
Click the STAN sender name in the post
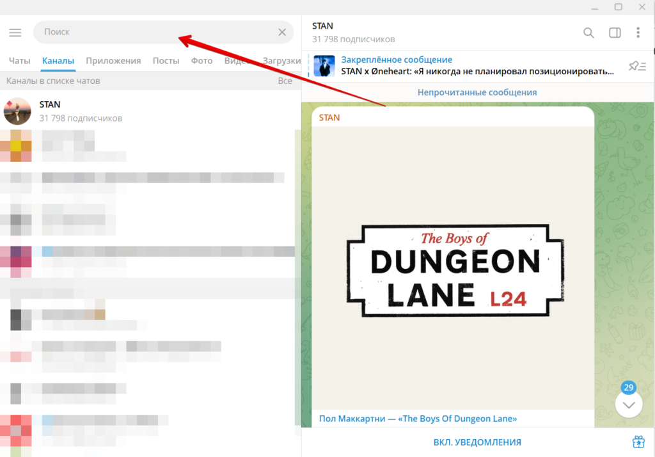329,118
